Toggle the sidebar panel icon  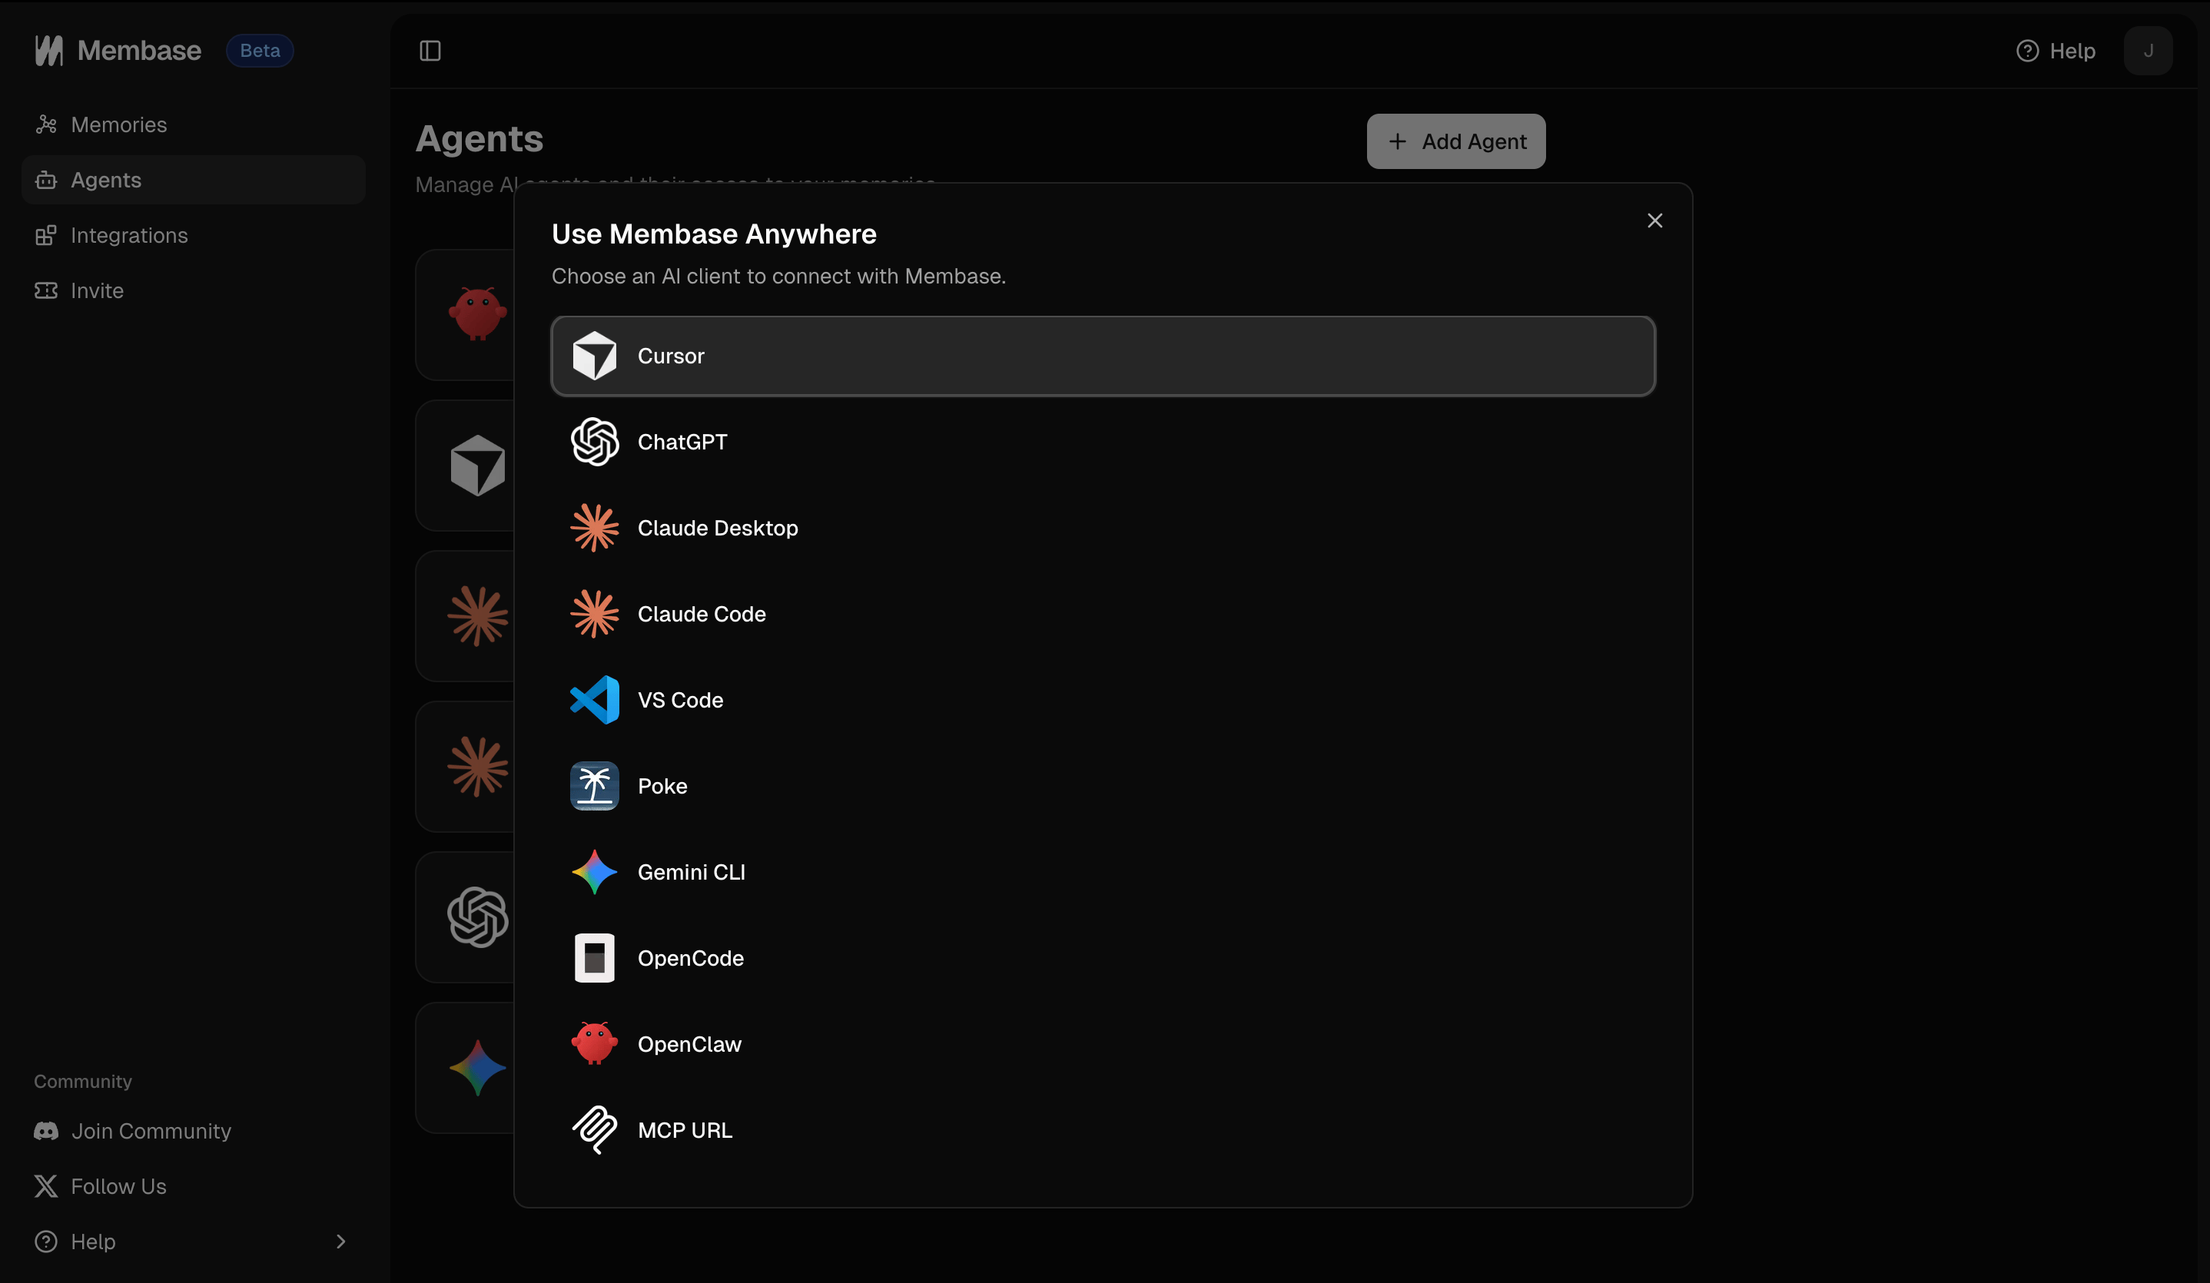click(430, 51)
